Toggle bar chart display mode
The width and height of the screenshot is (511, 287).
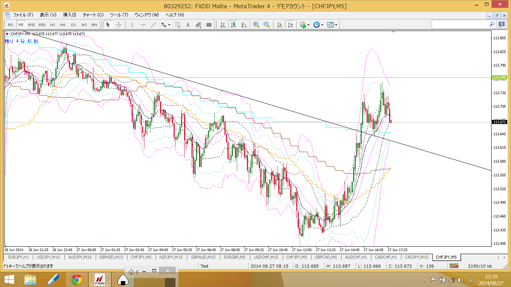pos(223,25)
